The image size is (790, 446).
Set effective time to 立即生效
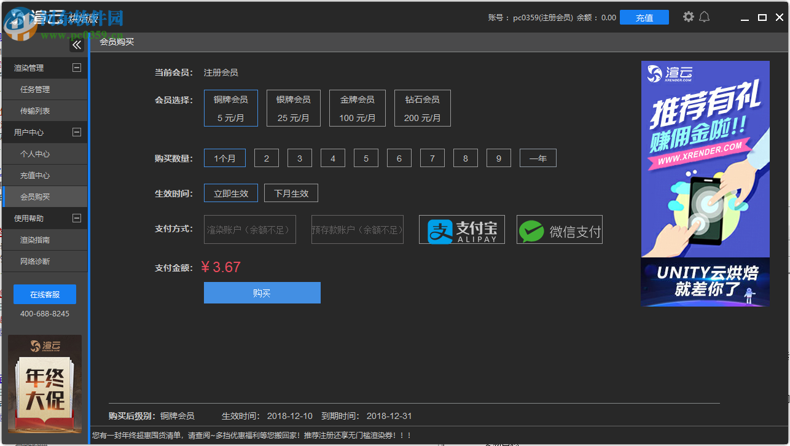pos(231,193)
